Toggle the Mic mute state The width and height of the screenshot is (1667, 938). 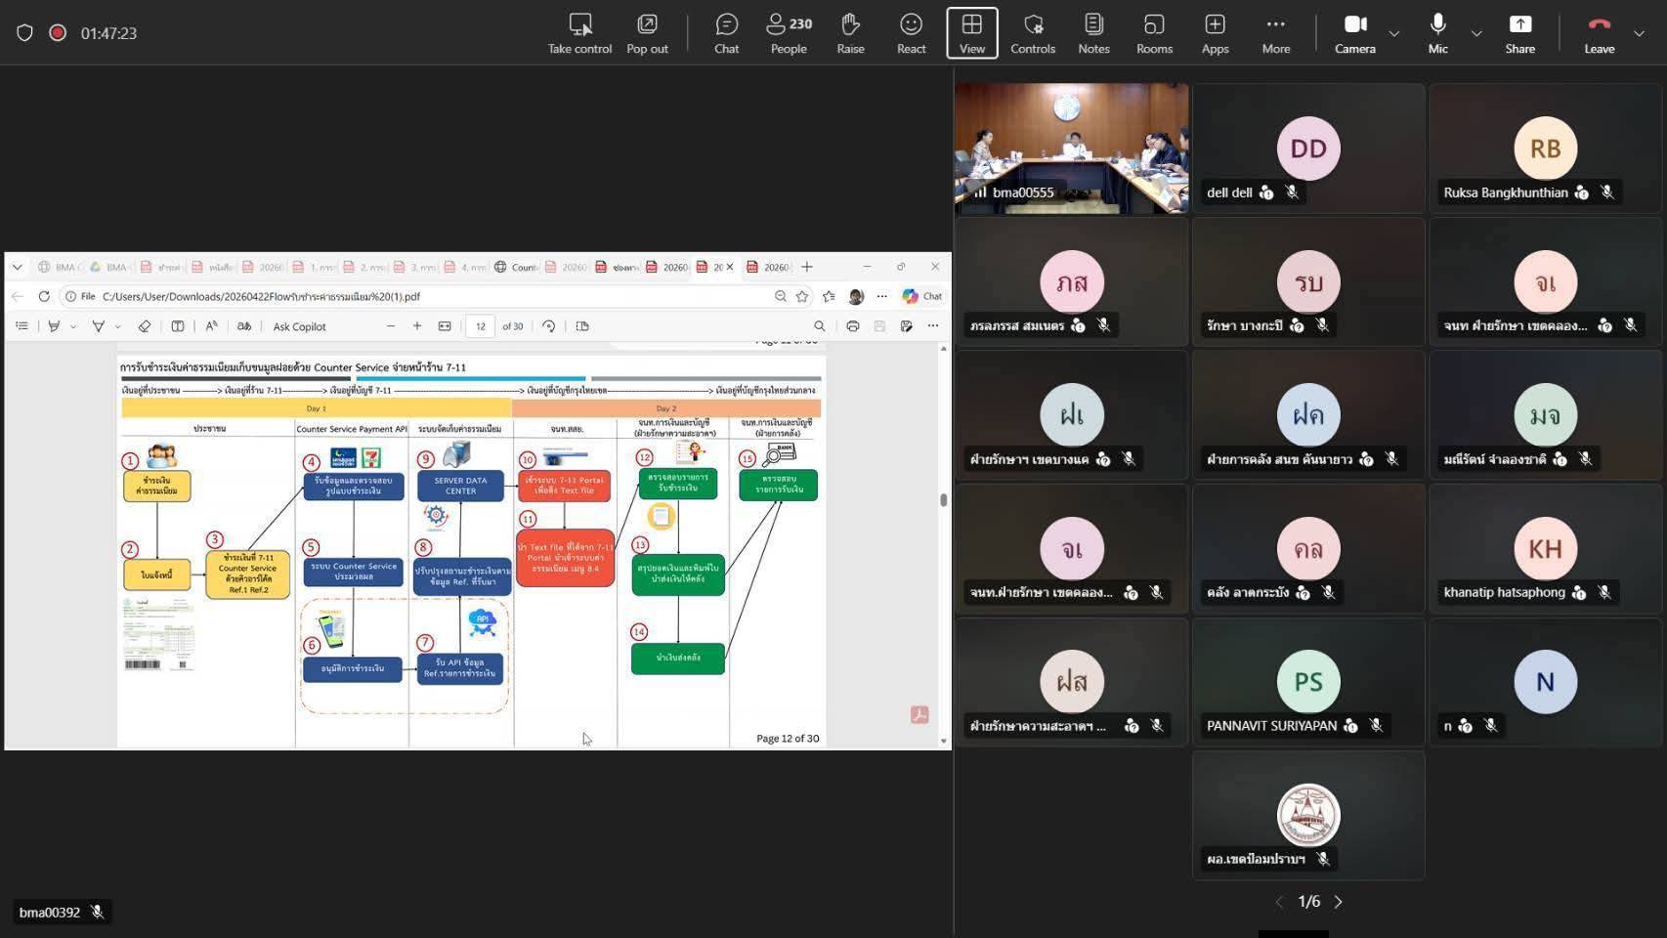1437,33
